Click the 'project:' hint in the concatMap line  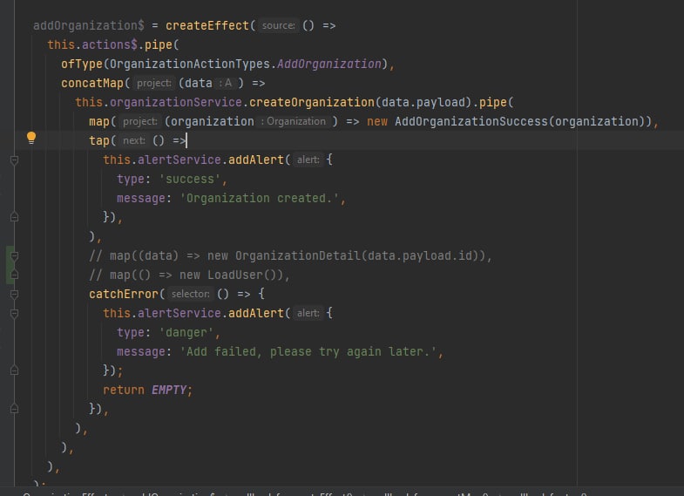click(153, 84)
